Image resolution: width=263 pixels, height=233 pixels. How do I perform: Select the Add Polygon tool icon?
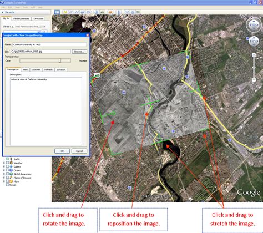tap(71, 12)
